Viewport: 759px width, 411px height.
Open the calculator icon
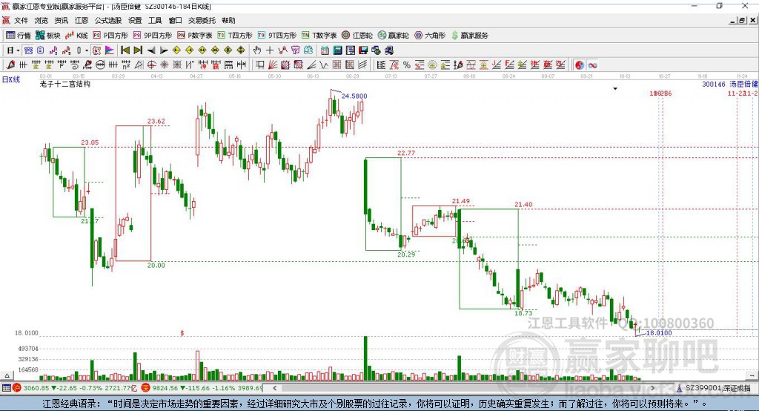pyautogui.click(x=337, y=50)
